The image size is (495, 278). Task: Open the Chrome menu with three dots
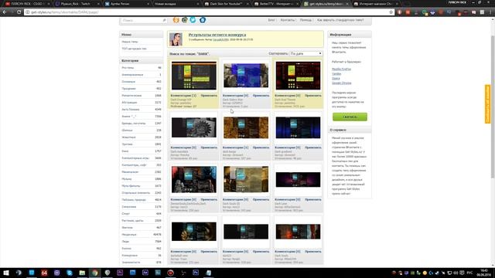pos(491,12)
